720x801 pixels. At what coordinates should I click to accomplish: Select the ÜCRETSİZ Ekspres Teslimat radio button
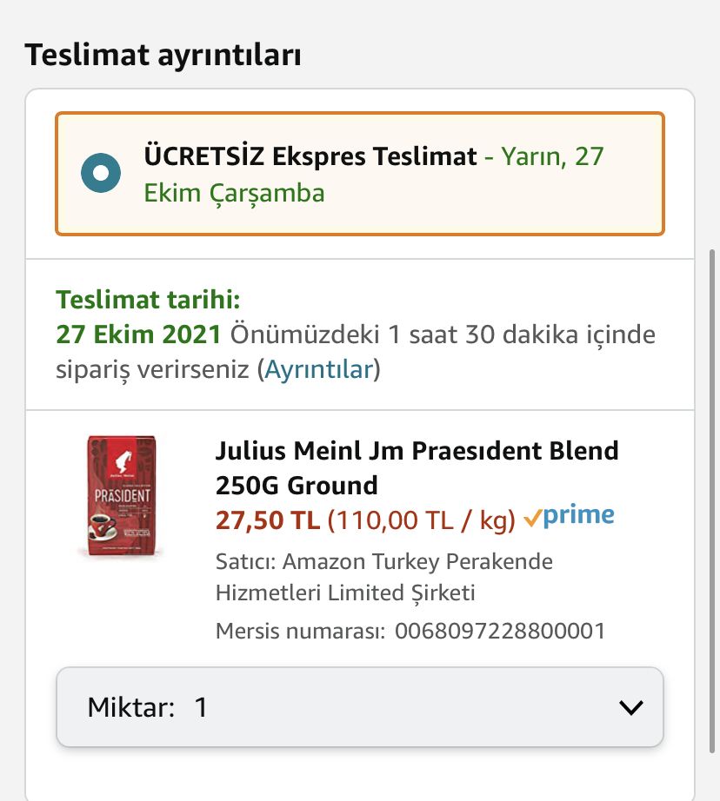pos(101,173)
